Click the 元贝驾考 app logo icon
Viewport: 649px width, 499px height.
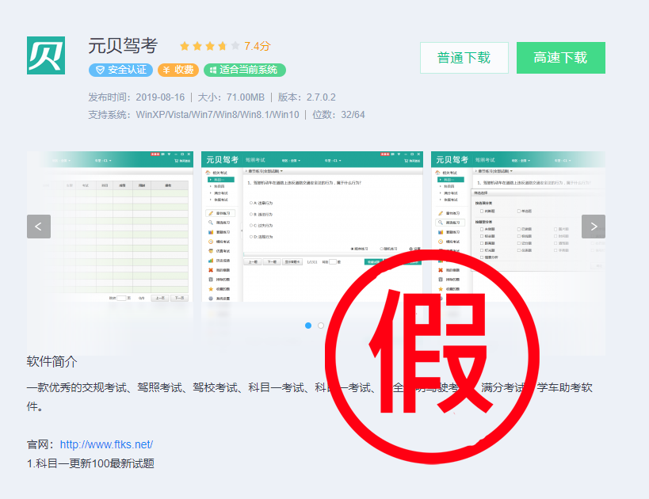point(46,55)
